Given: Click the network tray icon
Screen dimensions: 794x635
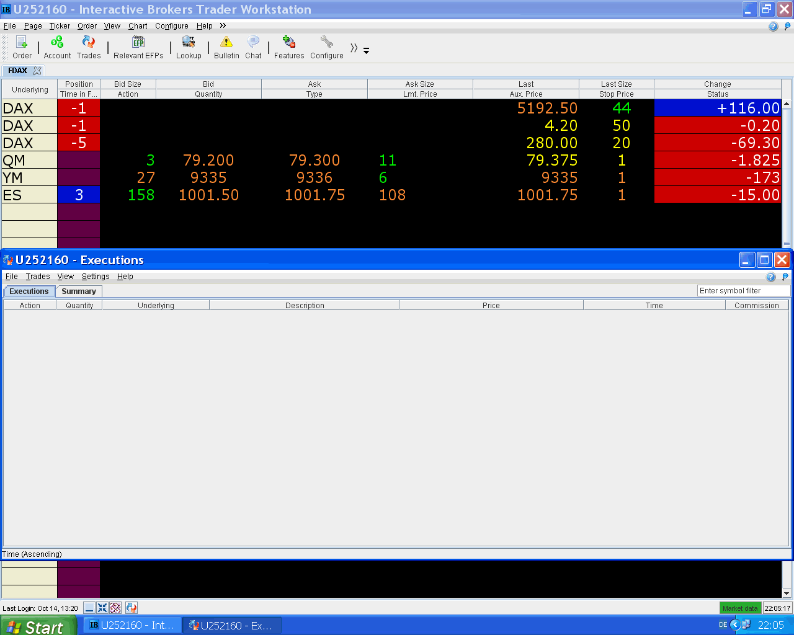Looking at the screenshot, I should click(746, 625).
